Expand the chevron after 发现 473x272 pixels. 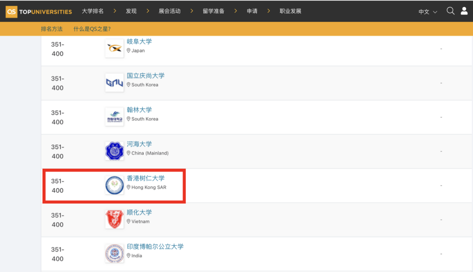pyautogui.click(x=148, y=11)
